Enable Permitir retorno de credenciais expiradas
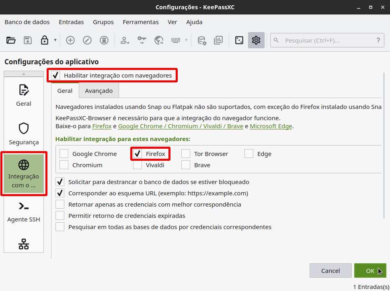390x291 pixels. coord(60,216)
